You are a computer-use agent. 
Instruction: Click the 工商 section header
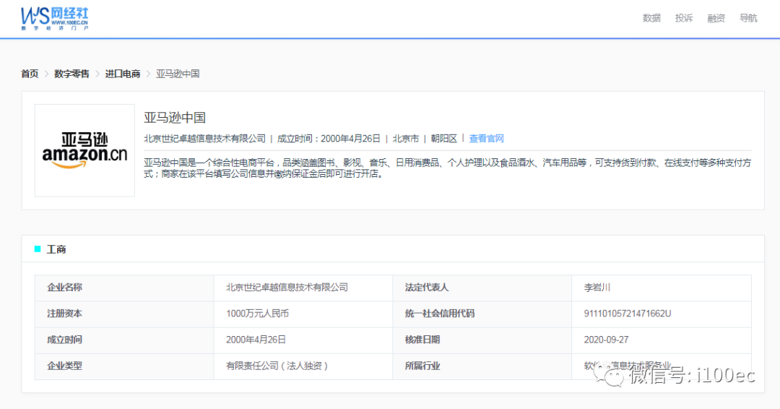point(56,249)
